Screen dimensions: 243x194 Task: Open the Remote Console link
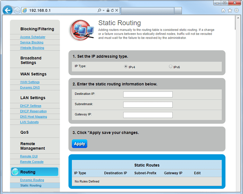click(32, 162)
